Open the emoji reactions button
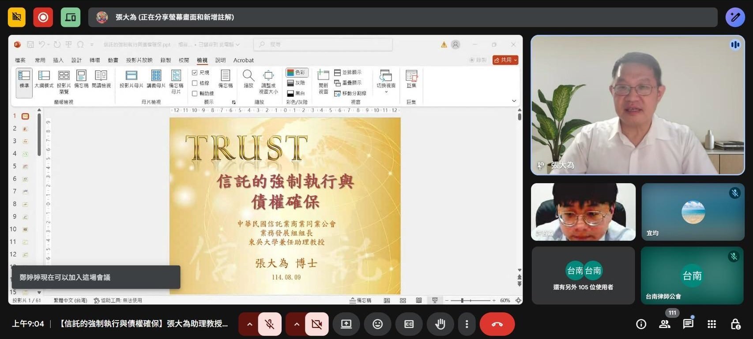The image size is (753, 339). (x=377, y=324)
